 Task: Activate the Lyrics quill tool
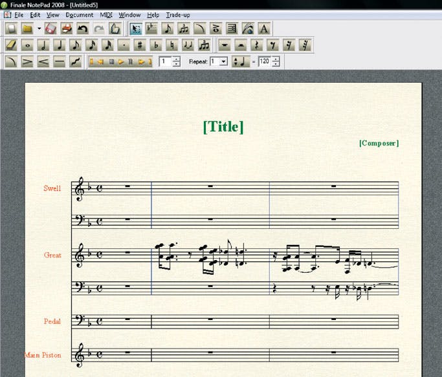pos(248,28)
